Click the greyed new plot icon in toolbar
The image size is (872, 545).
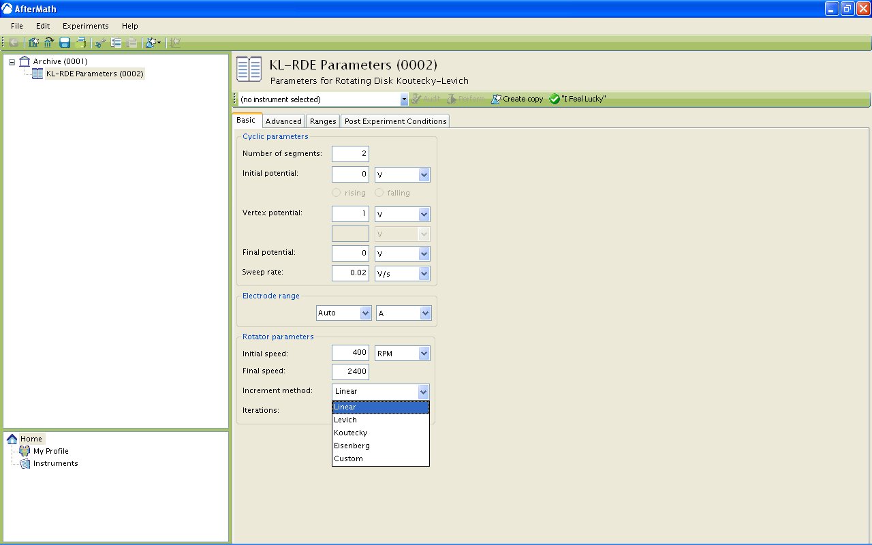pos(175,42)
